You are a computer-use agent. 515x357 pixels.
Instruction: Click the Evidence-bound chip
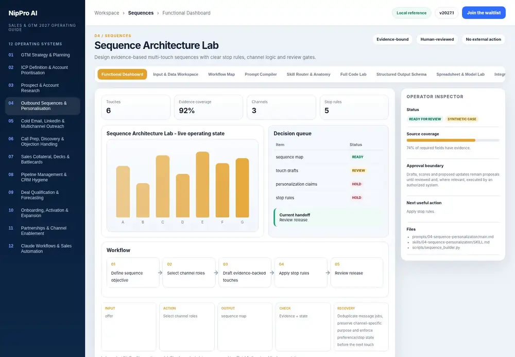tap(392, 40)
